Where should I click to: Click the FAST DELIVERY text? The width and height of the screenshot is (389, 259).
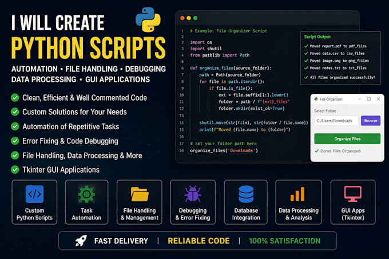pyautogui.click(x=121, y=241)
